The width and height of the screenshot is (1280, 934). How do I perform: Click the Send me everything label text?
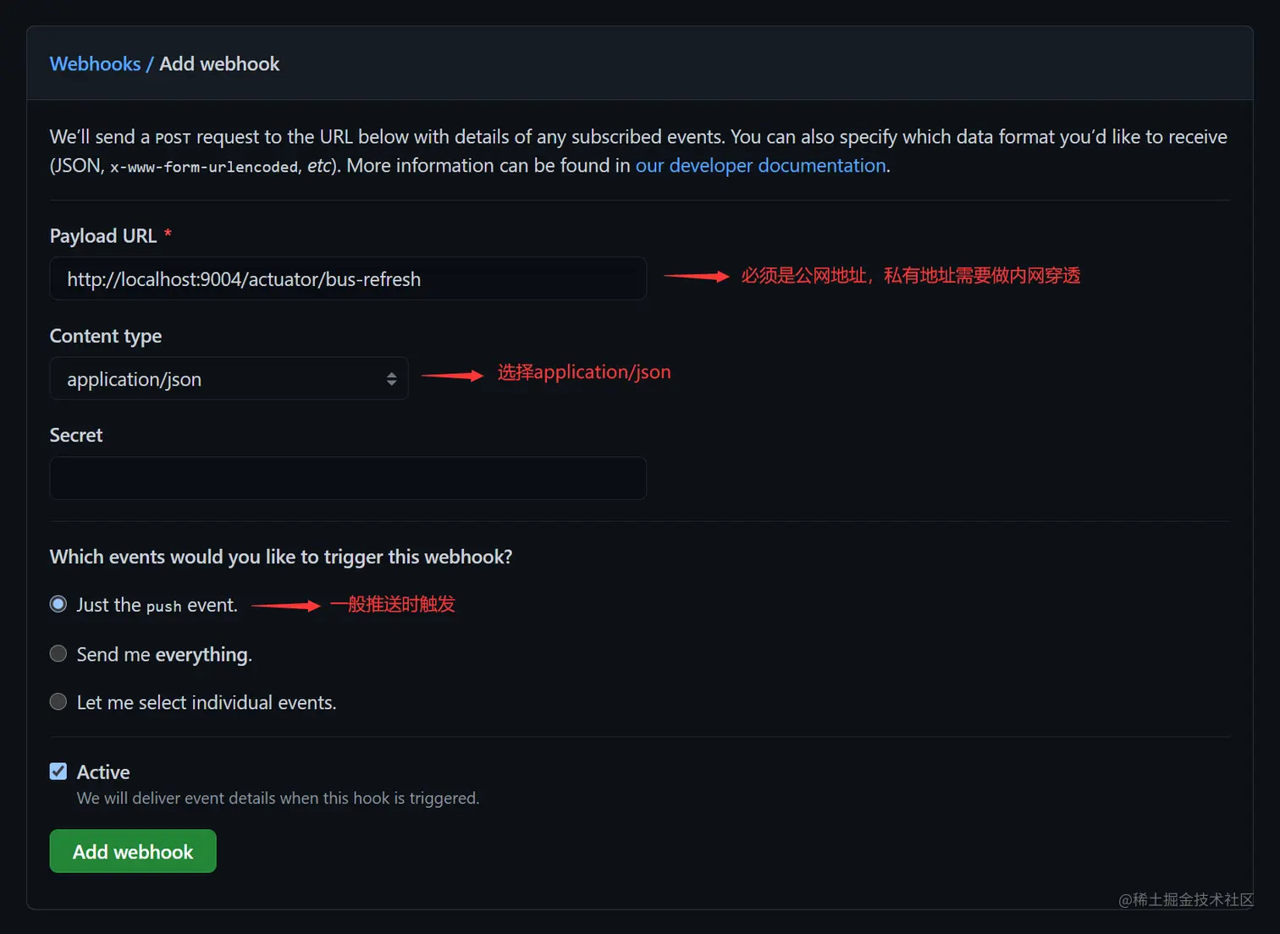point(164,654)
